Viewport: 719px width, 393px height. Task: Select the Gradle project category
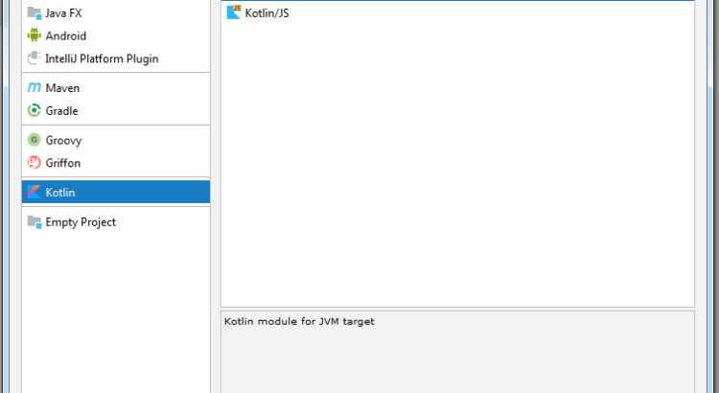point(62,111)
